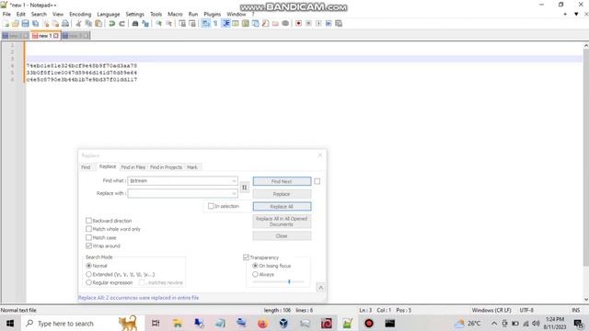The width and height of the screenshot is (589, 331).
Task: Click the Playback macro icon
Action: (318, 24)
